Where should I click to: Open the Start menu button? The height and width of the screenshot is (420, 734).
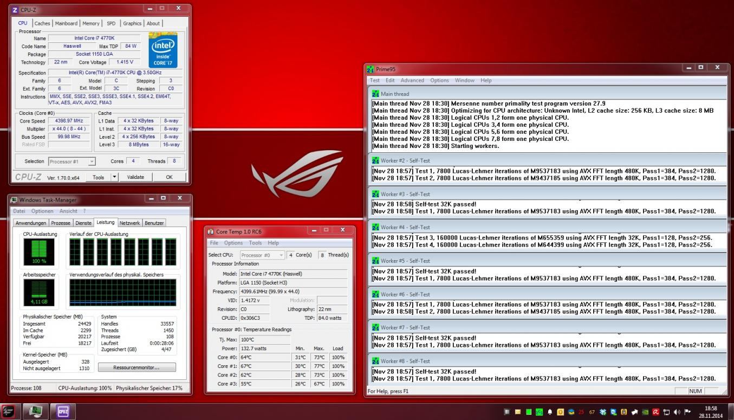(9, 411)
